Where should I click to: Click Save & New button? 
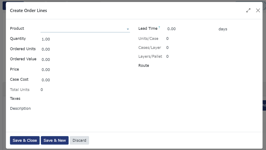point(55,140)
